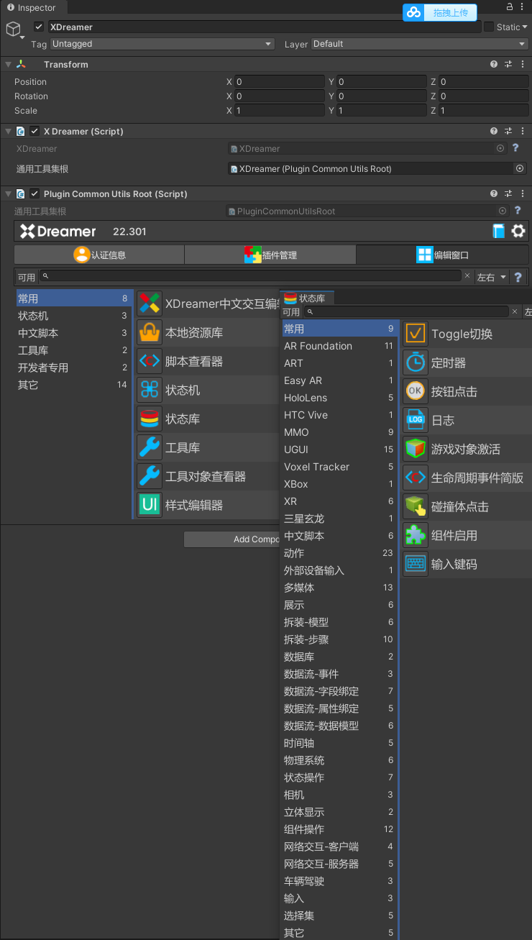Select 动作 category with 23 items
This screenshot has height=940, width=532.
pos(339,553)
